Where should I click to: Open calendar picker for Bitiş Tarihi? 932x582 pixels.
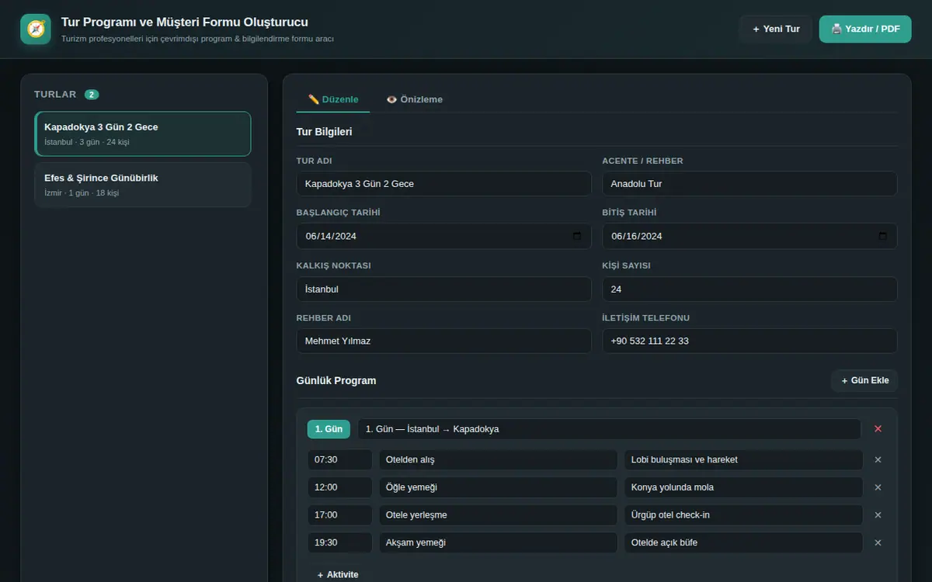tap(882, 236)
